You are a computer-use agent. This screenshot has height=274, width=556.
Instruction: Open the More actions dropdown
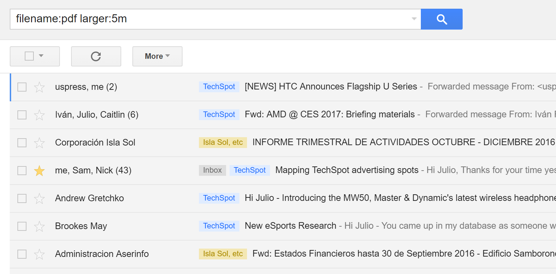click(157, 56)
